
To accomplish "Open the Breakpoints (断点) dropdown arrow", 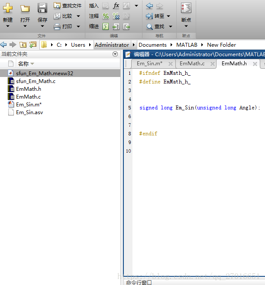I will pyautogui.click(x=186, y=26).
